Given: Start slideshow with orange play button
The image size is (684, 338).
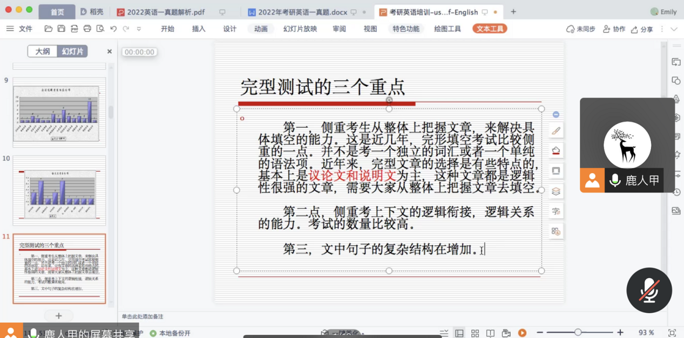Looking at the screenshot, I should [x=522, y=333].
